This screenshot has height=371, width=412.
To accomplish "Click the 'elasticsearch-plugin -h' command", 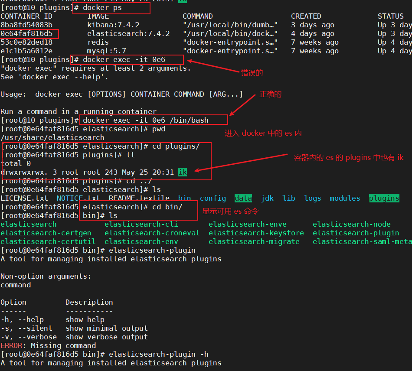I will click(x=159, y=354).
